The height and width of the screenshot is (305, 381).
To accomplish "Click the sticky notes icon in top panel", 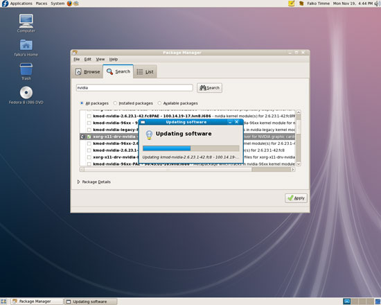I will pyautogui.click(x=292, y=3).
